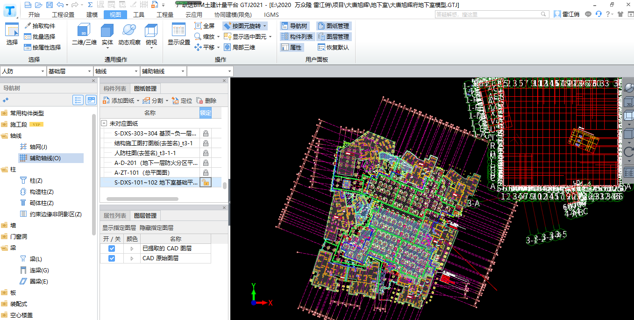This screenshot has height=320, width=634.
Task: Select the A-D-201 drawing row
Action: (156, 163)
